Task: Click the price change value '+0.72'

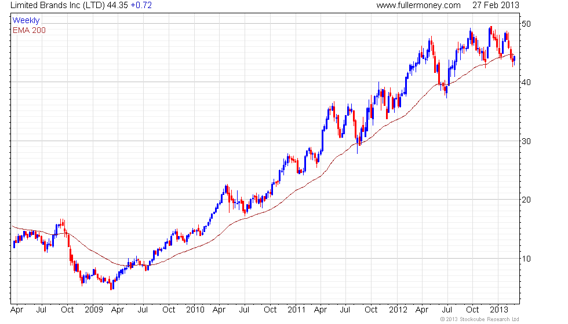Action: [141, 5]
